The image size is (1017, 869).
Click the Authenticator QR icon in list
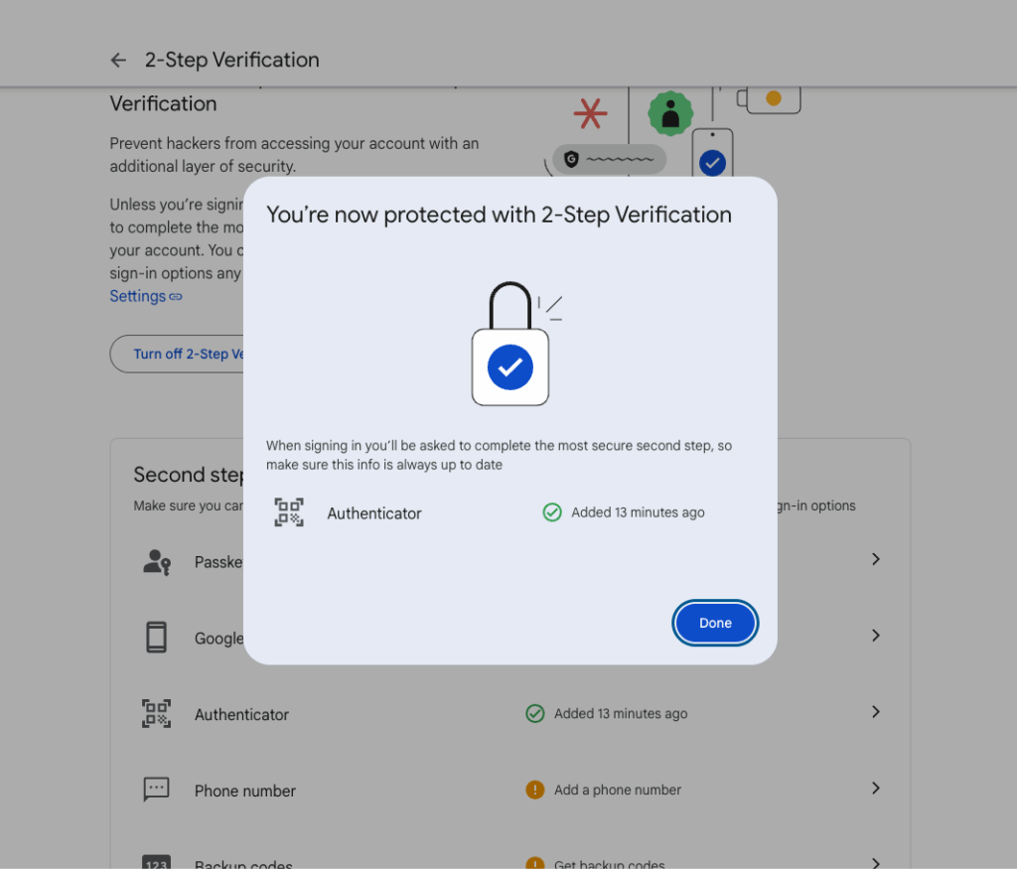156,713
